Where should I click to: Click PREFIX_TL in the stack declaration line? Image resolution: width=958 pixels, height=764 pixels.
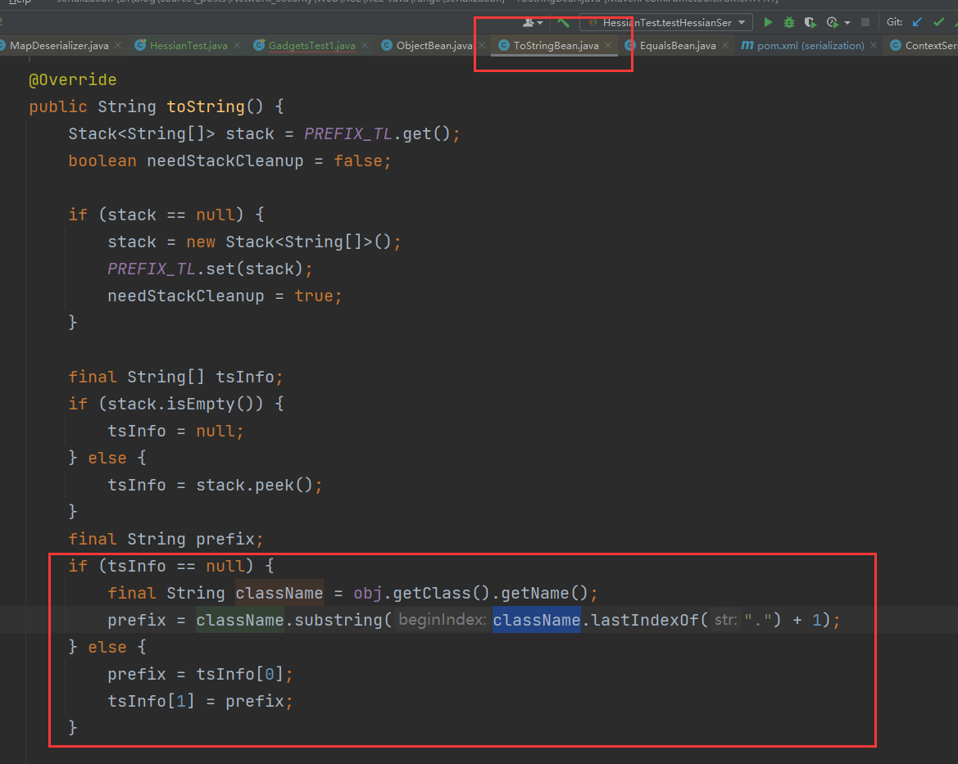click(x=348, y=133)
